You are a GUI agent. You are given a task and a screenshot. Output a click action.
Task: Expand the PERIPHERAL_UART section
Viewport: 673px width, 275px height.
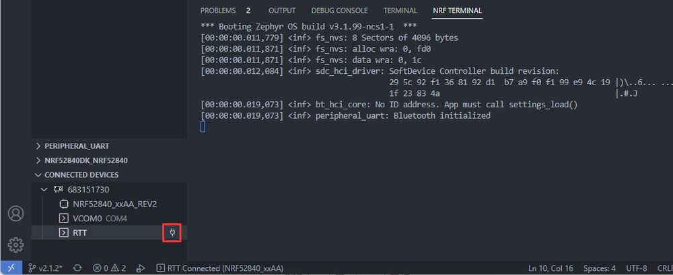coord(76,146)
